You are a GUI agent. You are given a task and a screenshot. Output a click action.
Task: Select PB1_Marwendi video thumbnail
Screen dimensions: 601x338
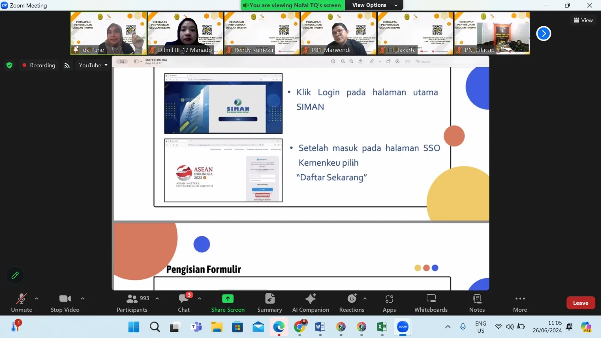(339, 33)
